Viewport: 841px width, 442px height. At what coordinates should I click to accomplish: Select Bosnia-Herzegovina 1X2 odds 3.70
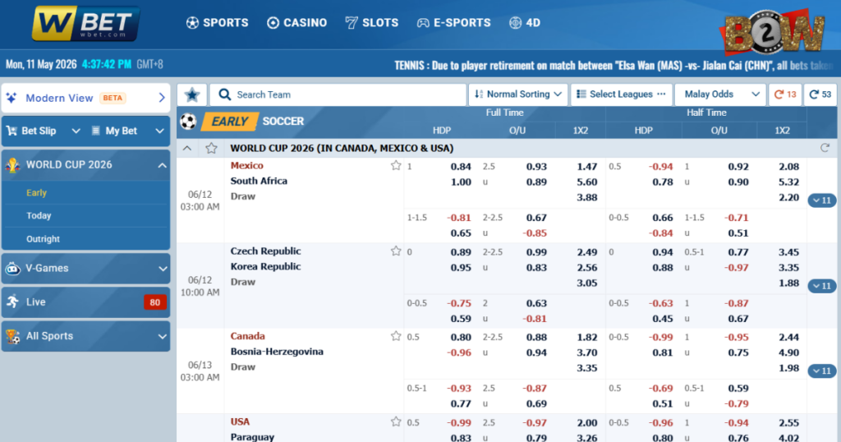586,353
